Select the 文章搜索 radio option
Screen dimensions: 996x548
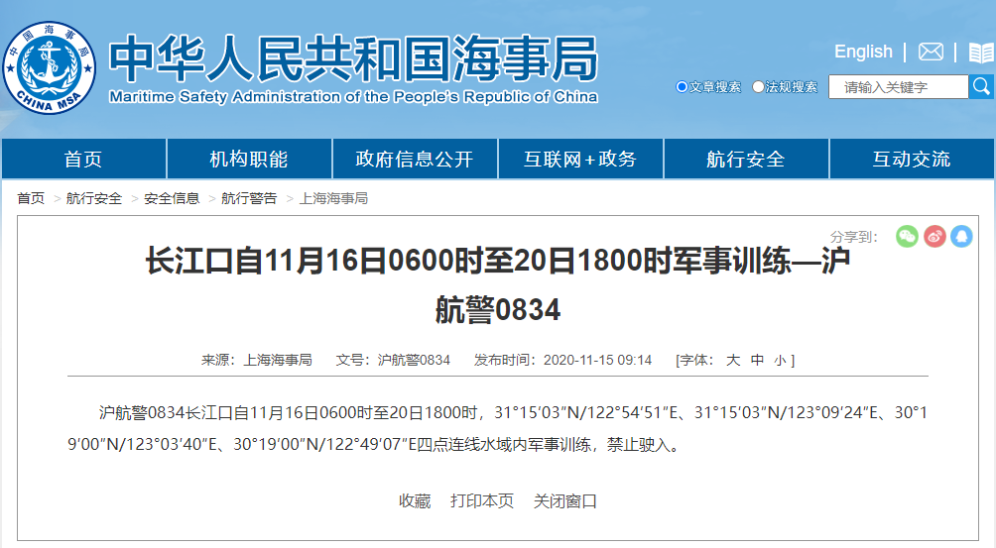click(683, 87)
